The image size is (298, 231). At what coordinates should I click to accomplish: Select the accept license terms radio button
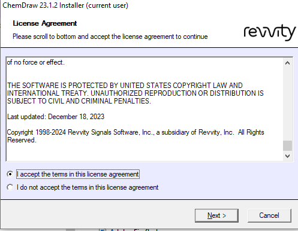point(10,174)
